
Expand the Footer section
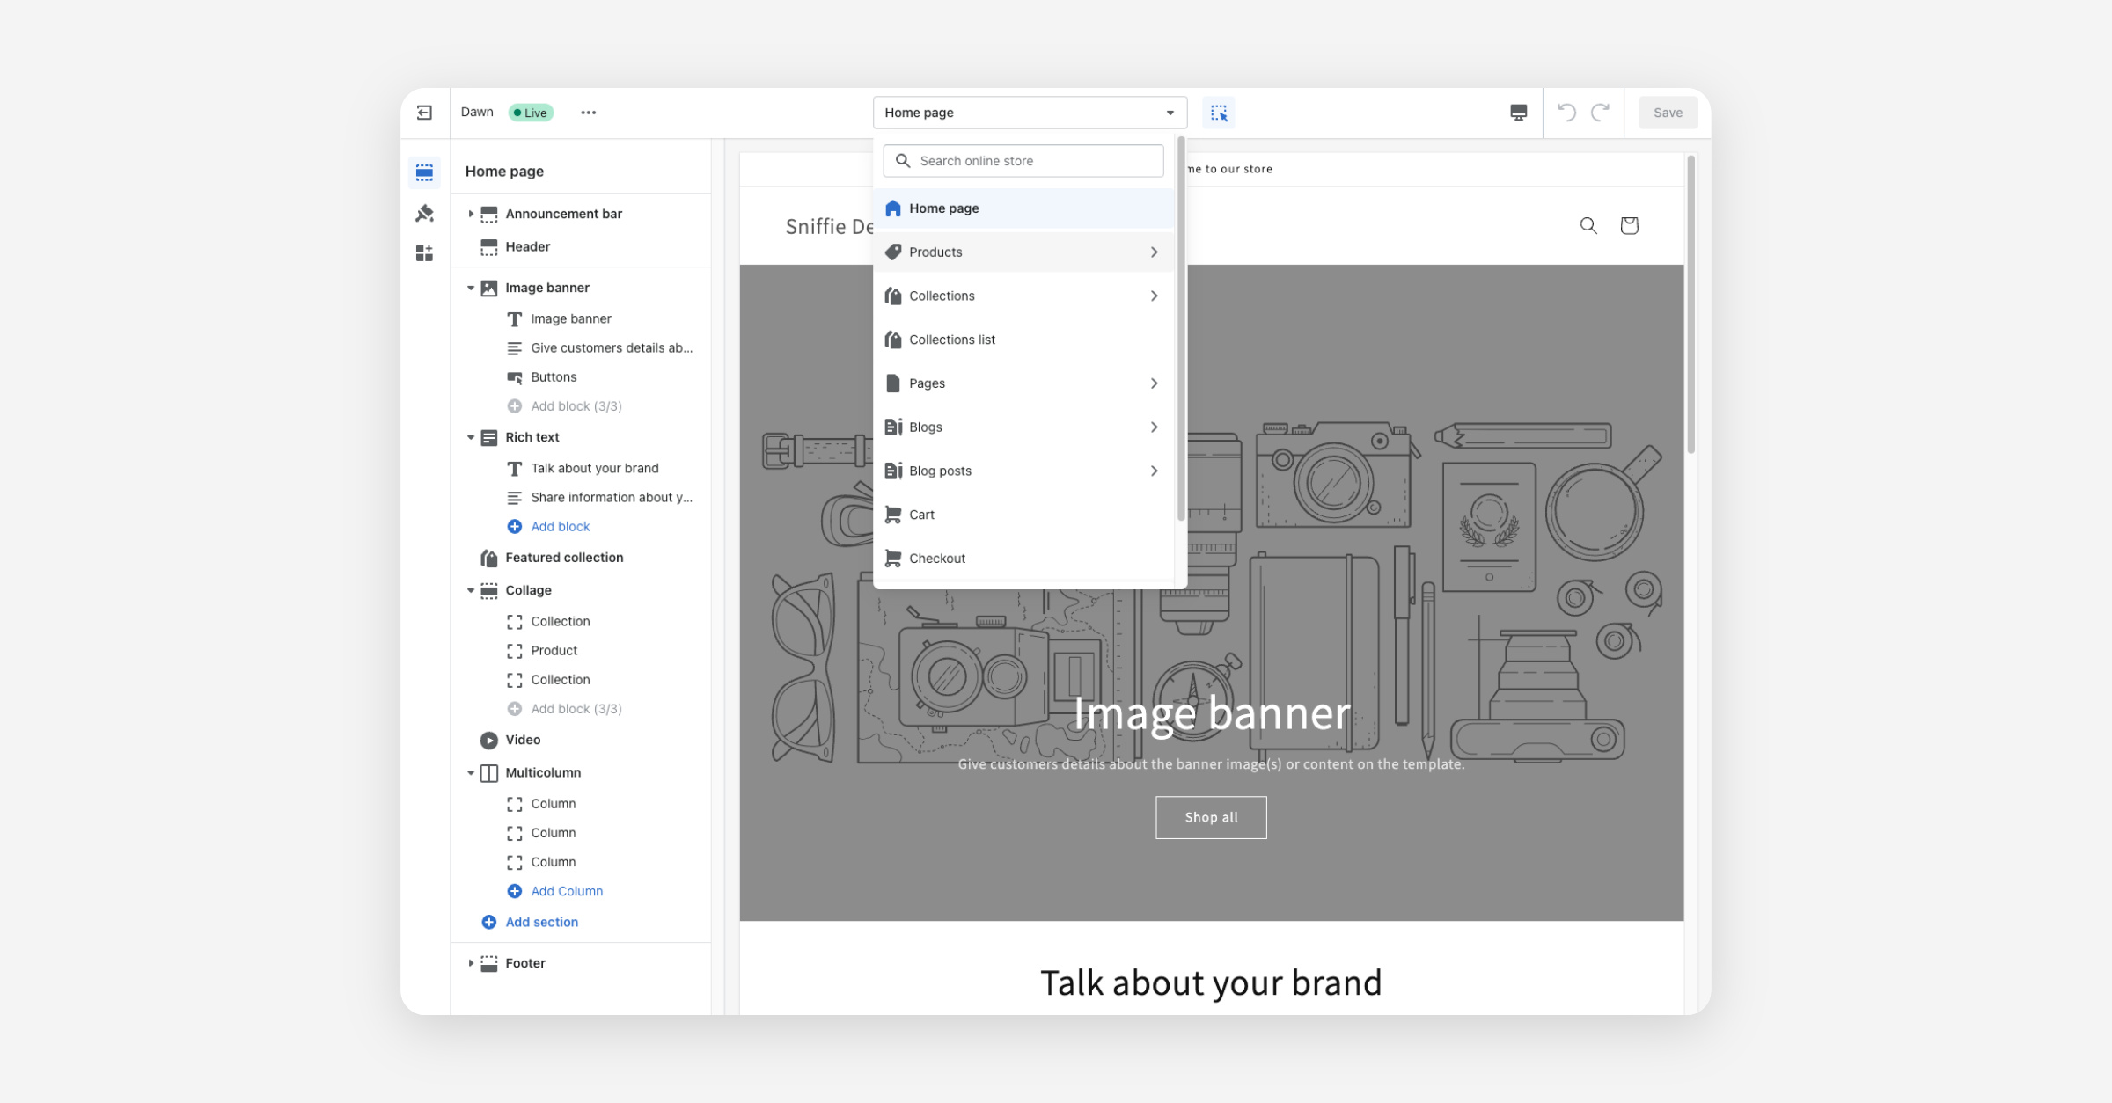[x=471, y=963]
